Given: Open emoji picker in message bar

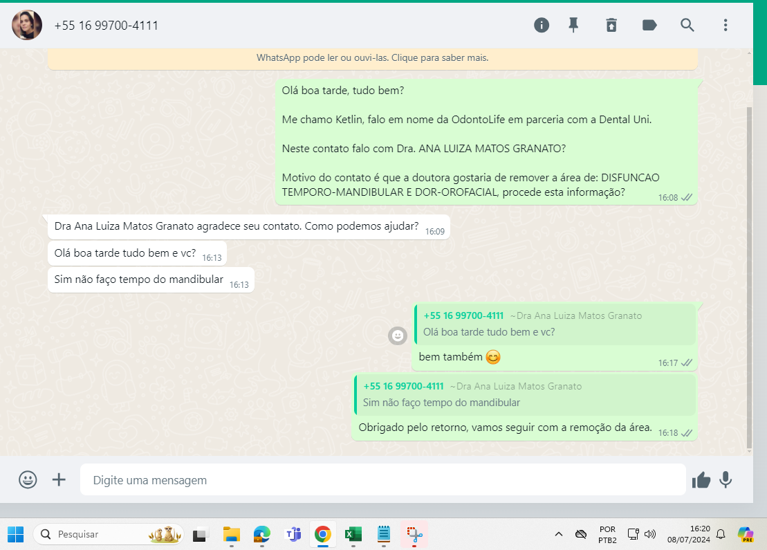Looking at the screenshot, I should [28, 479].
